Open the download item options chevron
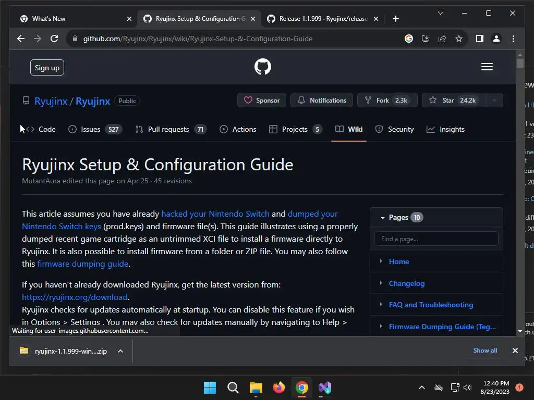534x400 pixels. tap(120, 351)
